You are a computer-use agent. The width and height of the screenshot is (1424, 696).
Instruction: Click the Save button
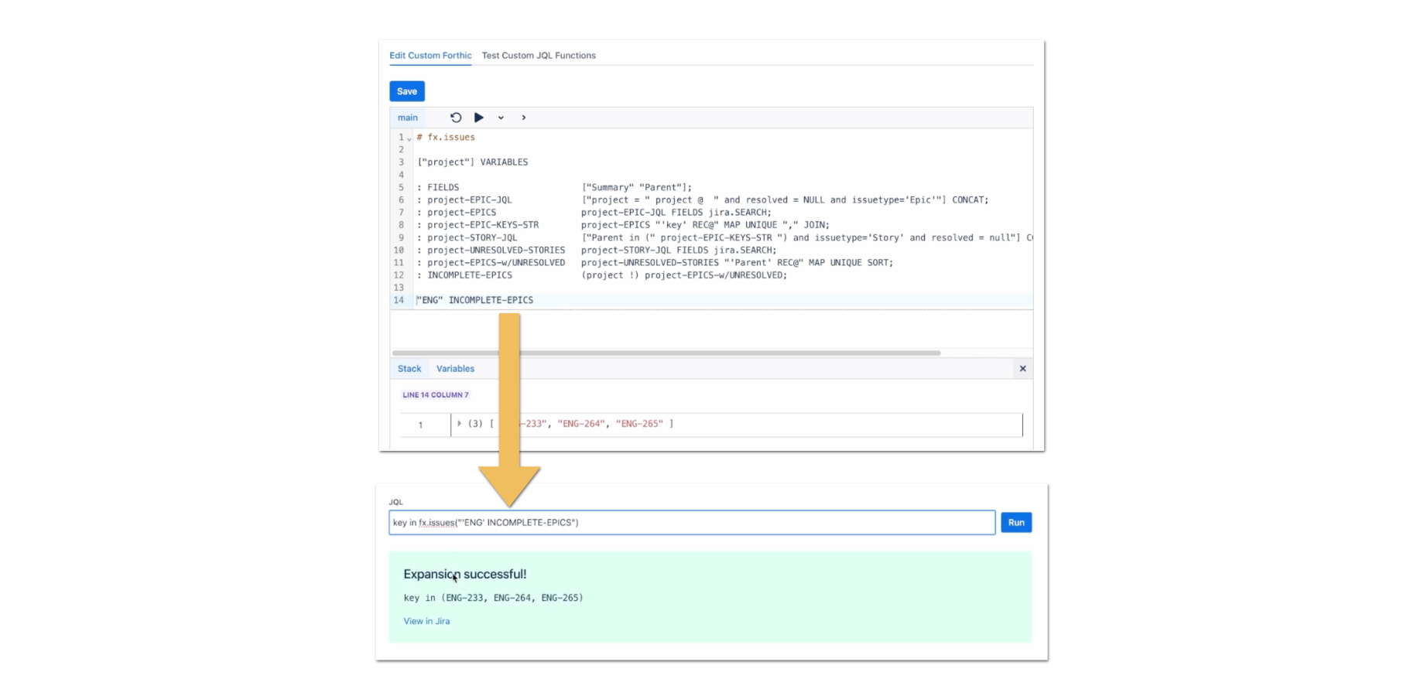[x=407, y=91]
